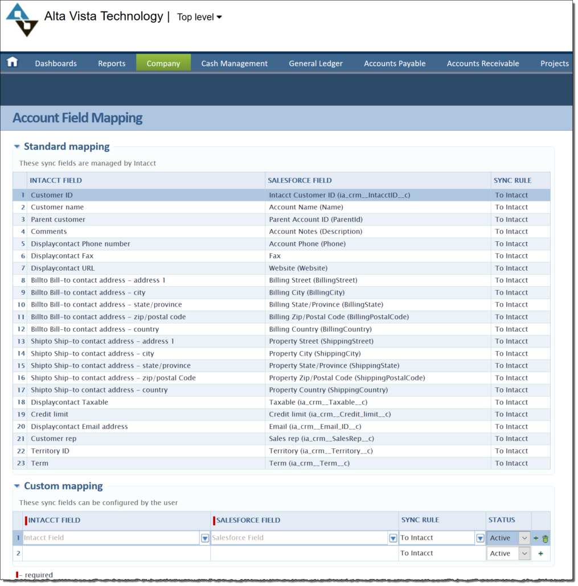The image size is (578, 586).
Task: Select the Term row
Action: tap(281, 463)
